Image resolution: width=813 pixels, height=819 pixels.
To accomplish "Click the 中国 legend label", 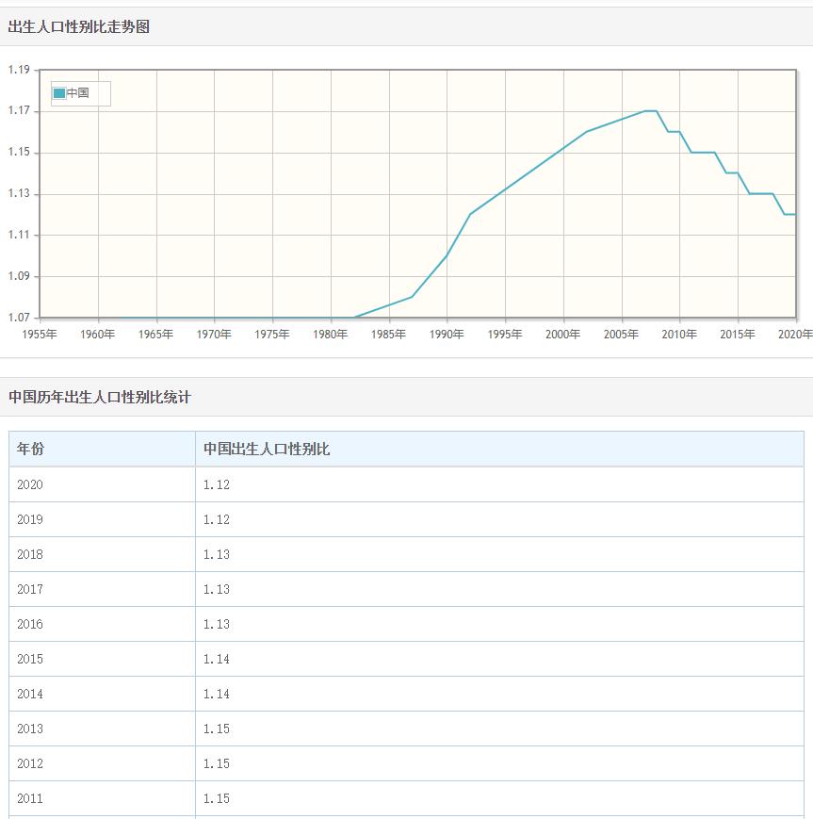I will click(78, 93).
